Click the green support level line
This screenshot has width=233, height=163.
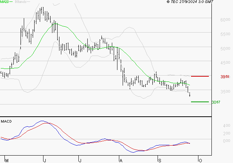click(x=200, y=102)
